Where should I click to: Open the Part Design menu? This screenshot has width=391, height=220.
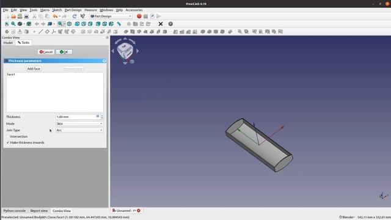pos(73,10)
